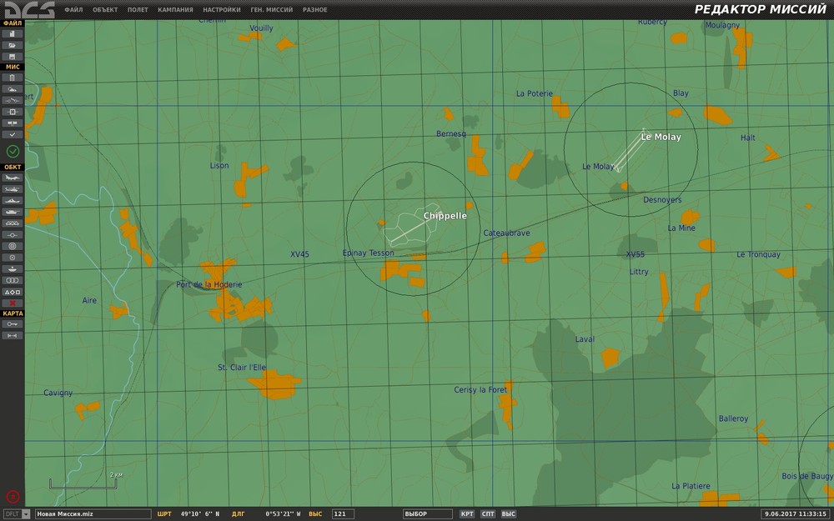The width and height of the screenshot is (834, 521).
Task: Click the three linked rings icon in ОБКТ
Action: (13, 281)
